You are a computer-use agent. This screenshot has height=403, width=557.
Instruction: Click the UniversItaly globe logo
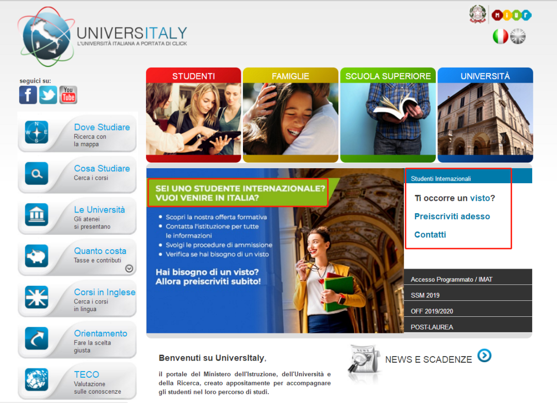(45, 37)
